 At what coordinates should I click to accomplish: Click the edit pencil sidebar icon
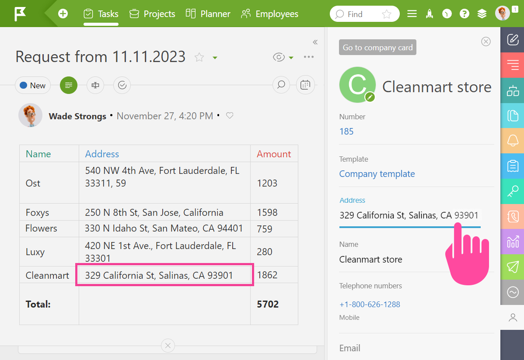512,39
